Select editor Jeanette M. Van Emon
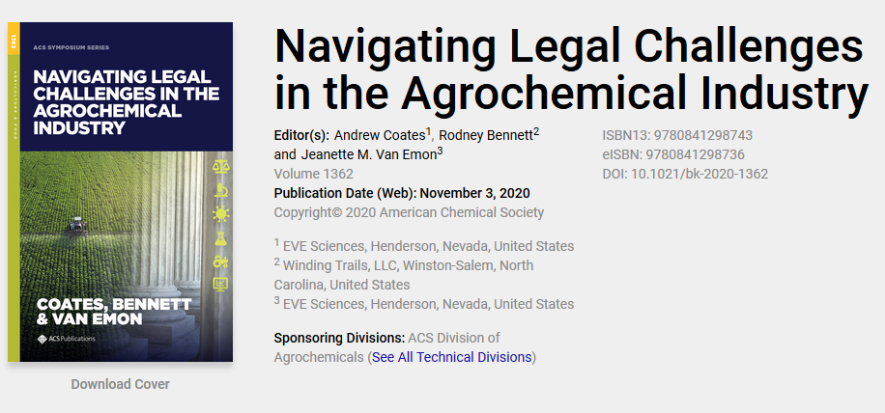 point(368,155)
